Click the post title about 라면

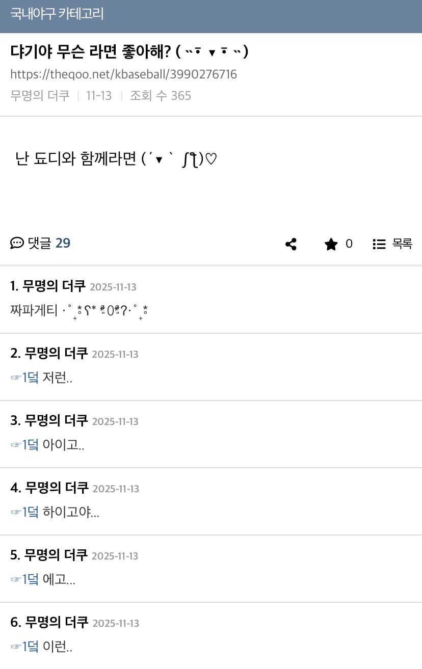tap(129, 51)
